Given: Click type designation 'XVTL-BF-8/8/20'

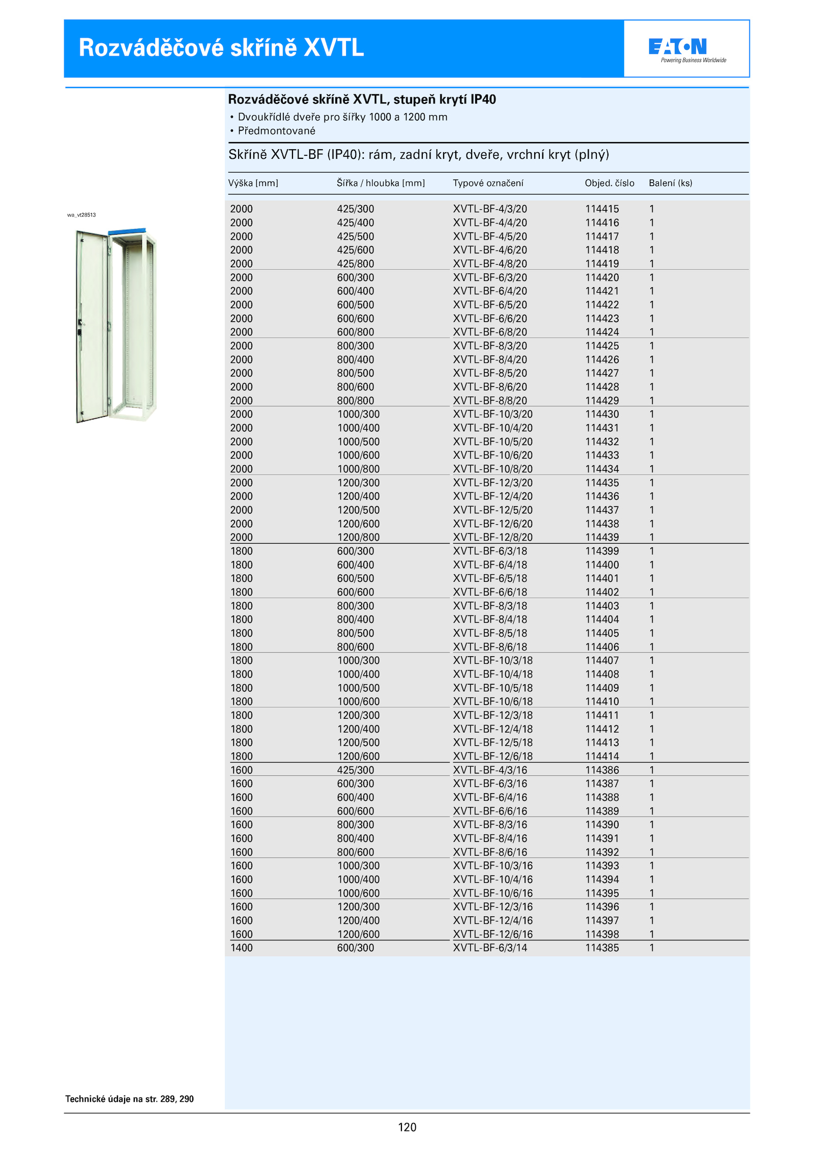Looking at the screenshot, I should [490, 401].
